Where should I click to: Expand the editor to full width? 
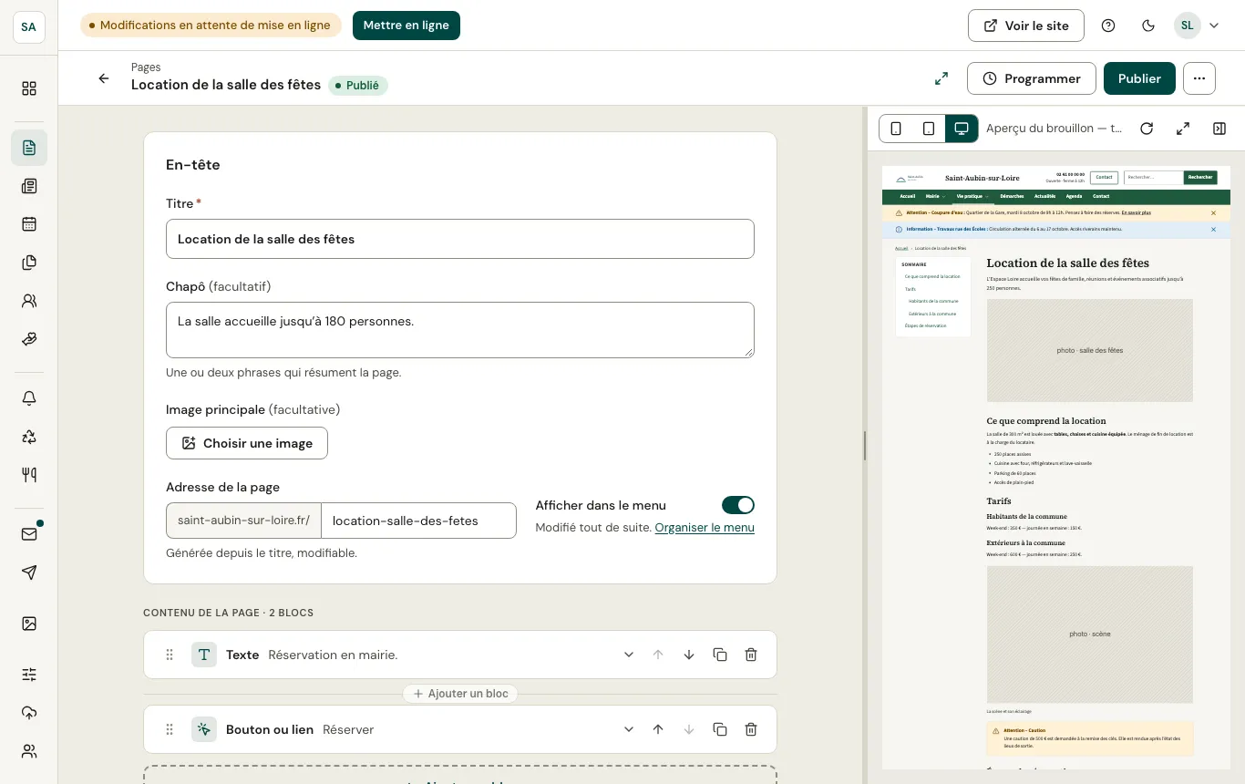point(941,78)
